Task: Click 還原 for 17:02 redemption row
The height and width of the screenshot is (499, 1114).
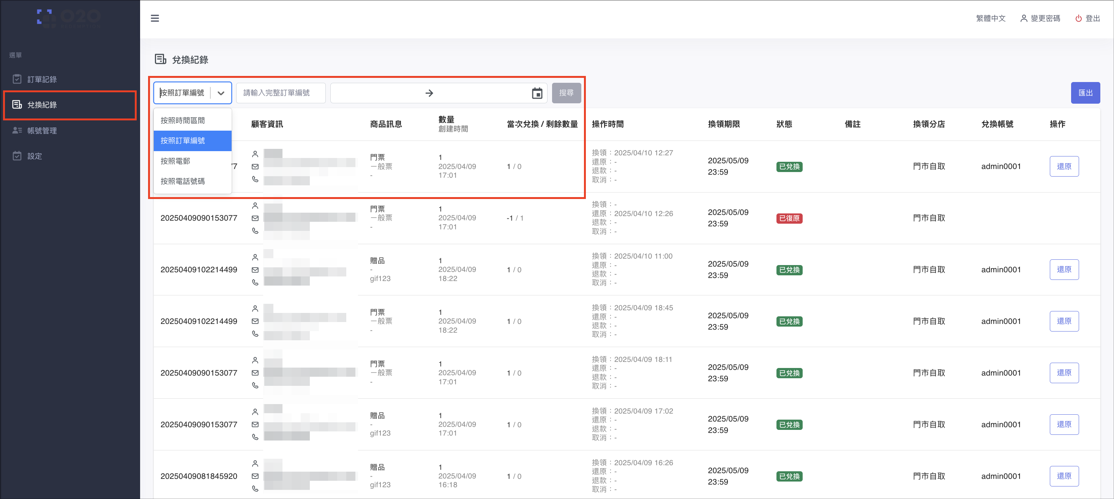Action: [x=1064, y=425]
